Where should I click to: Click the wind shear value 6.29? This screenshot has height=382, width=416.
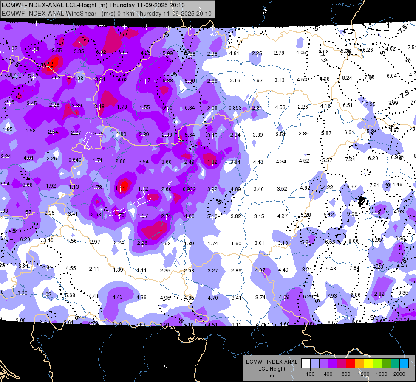[308, 296]
